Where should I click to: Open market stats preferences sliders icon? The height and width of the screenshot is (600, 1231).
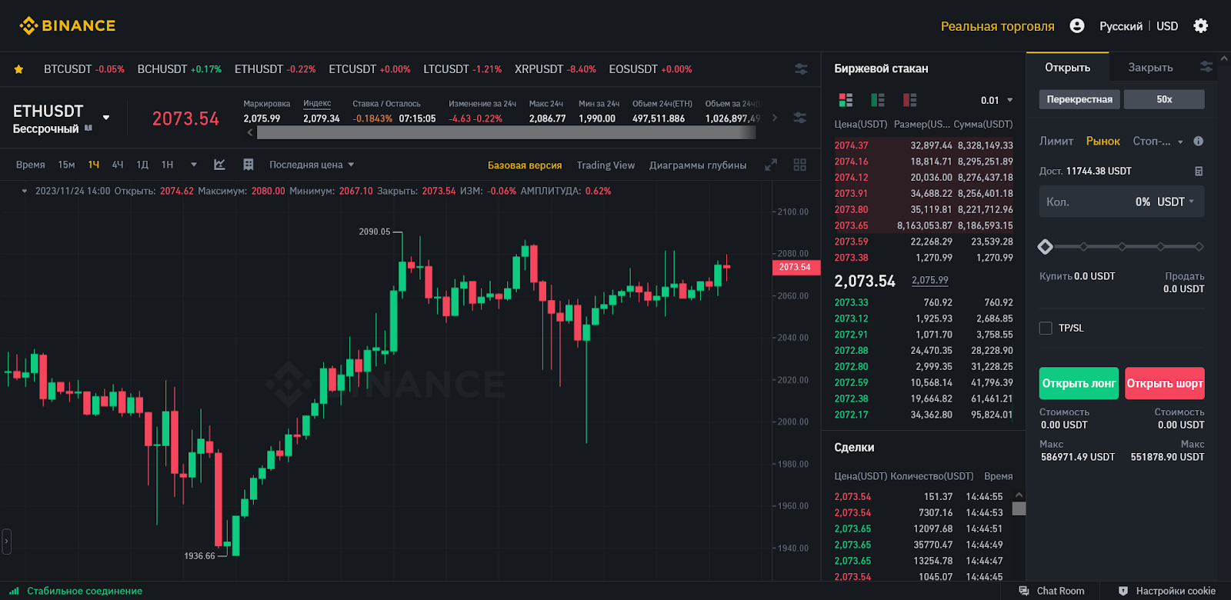(x=800, y=118)
